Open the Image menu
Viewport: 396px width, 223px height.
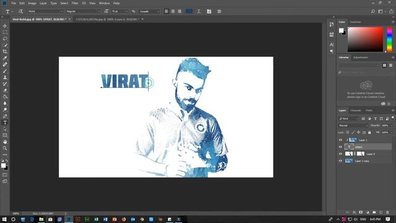pyautogui.click(x=32, y=3)
